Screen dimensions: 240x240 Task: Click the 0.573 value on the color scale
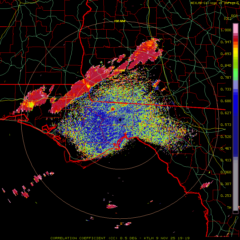tap(226, 125)
